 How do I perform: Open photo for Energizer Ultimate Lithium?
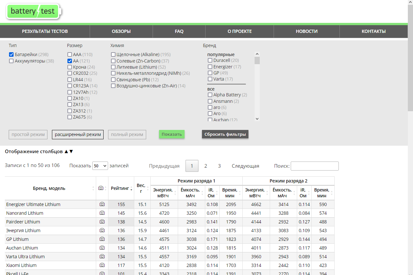[x=102, y=204]
